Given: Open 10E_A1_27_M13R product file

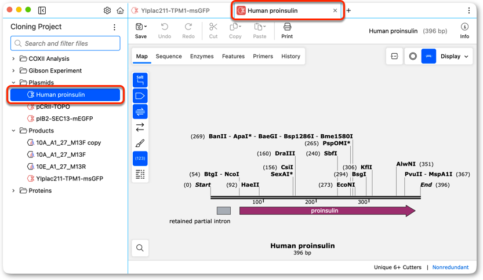Looking at the screenshot, I should pos(61,167).
